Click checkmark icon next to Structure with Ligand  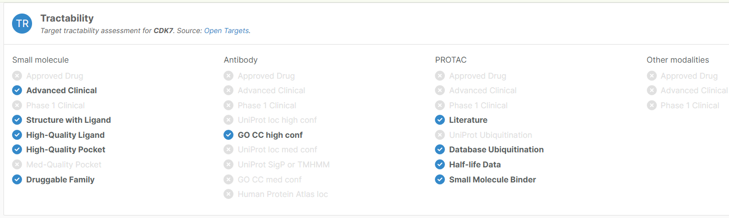point(17,120)
